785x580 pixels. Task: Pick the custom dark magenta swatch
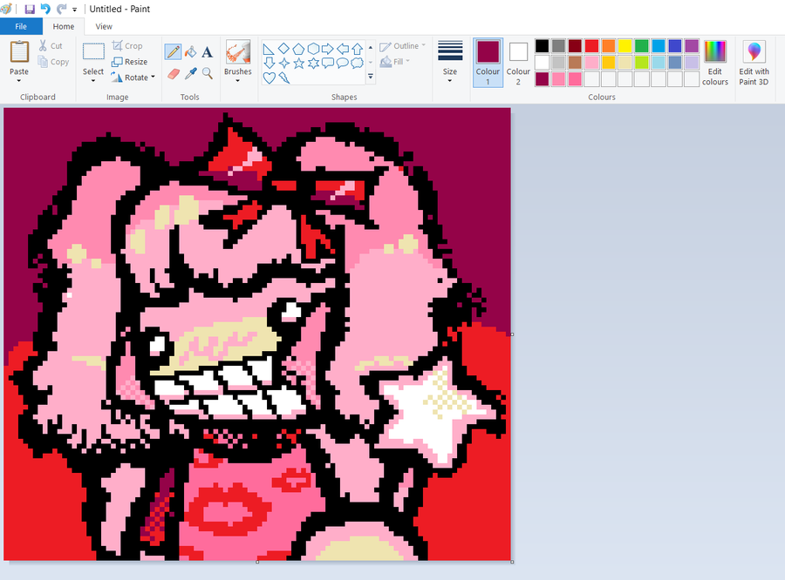[542, 79]
